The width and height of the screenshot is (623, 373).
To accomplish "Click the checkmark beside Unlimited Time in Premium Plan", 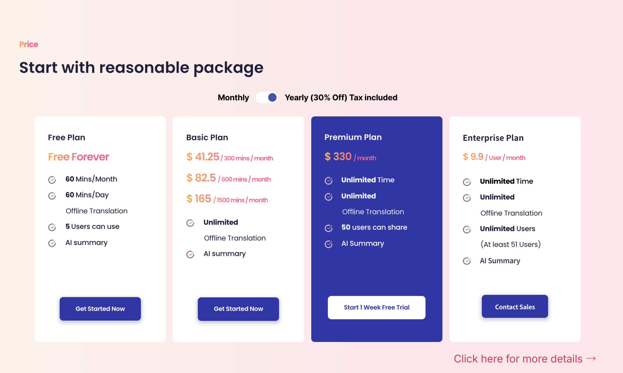I will (329, 181).
